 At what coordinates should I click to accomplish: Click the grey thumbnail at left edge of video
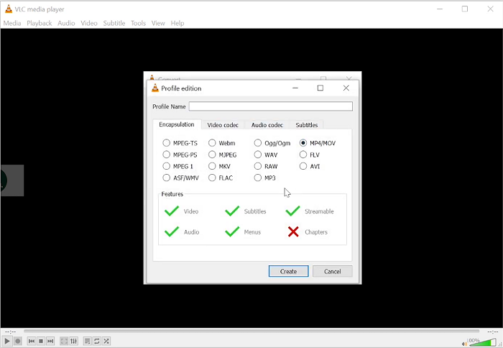pos(12,180)
